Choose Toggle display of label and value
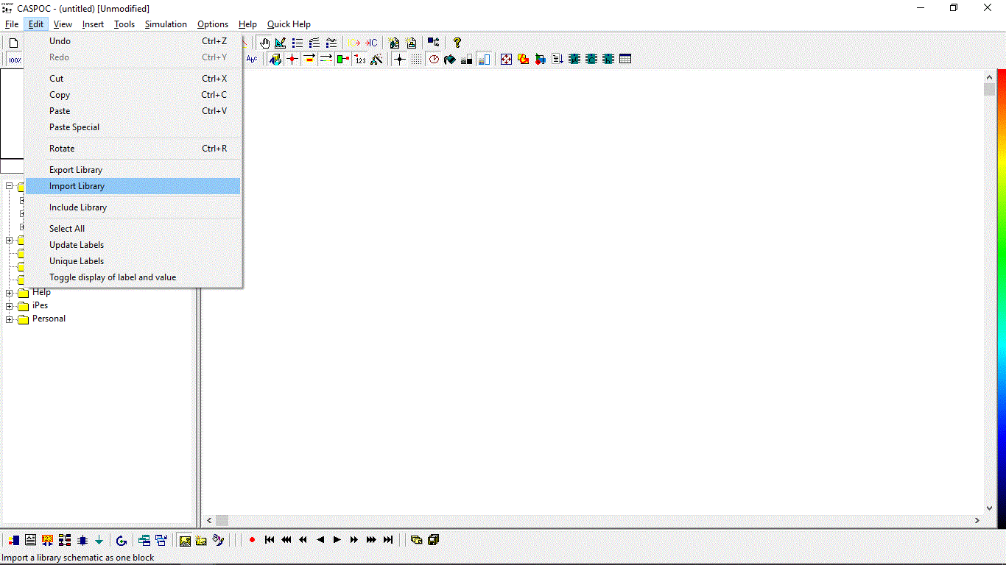 coord(133,277)
